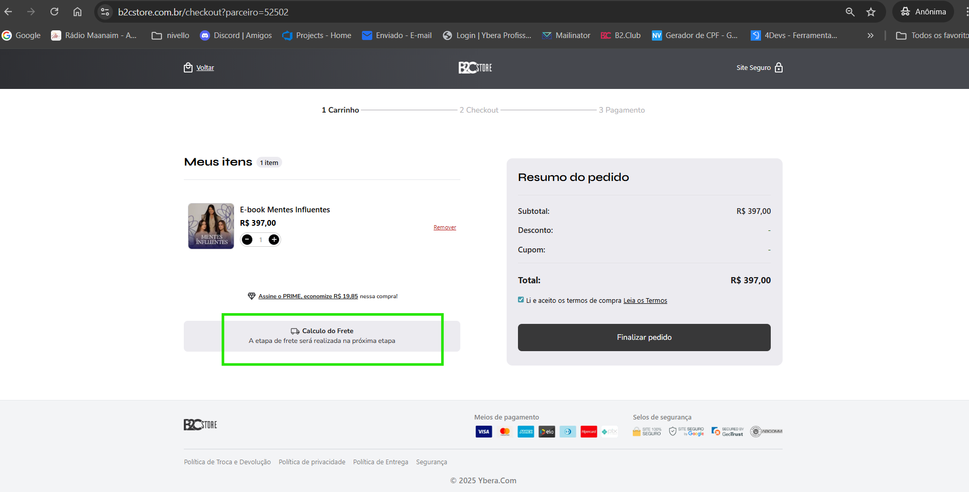Click the B2C Store logo in header
Screen dimensions: 969x492
click(475, 67)
